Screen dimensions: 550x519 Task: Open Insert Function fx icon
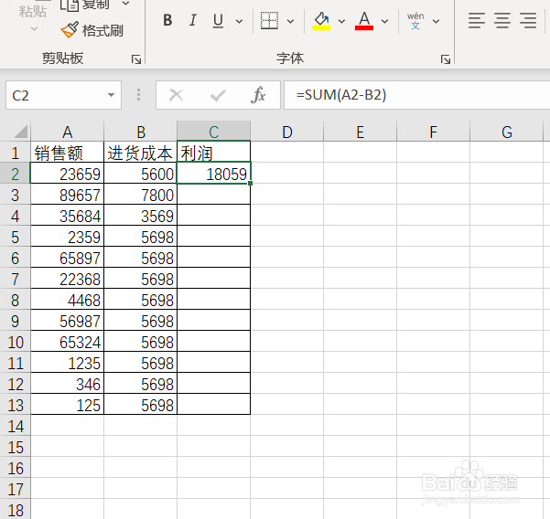click(x=258, y=95)
